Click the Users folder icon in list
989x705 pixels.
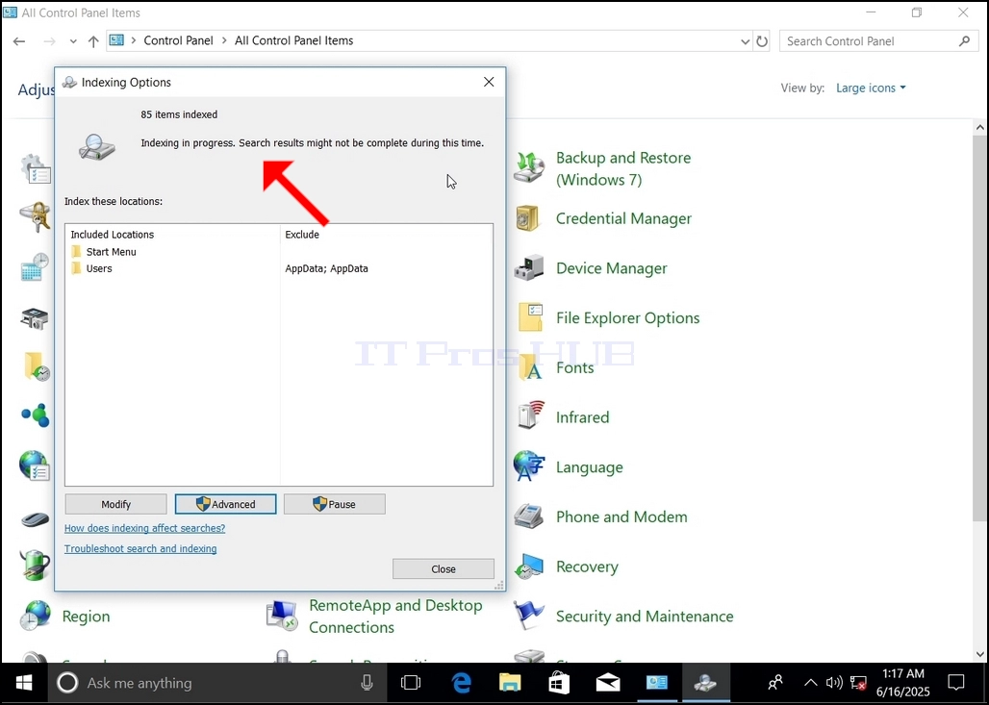click(x=76, y=268)
